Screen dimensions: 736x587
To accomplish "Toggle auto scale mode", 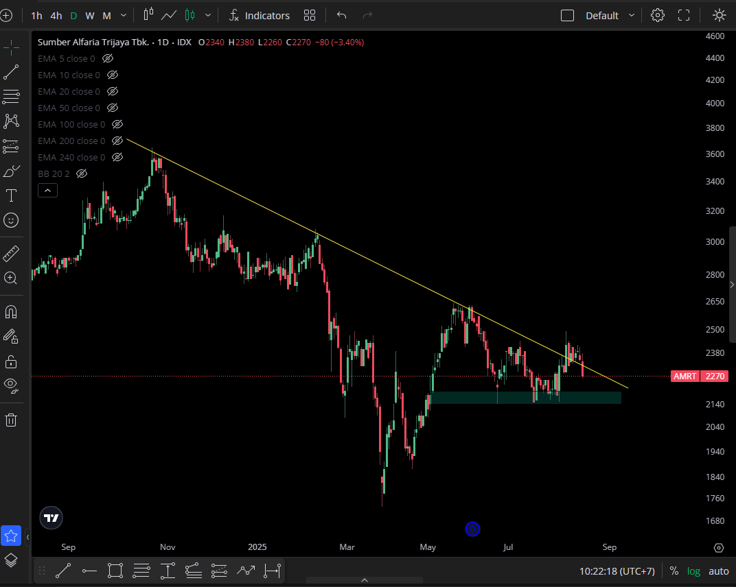I will [718, 571].
